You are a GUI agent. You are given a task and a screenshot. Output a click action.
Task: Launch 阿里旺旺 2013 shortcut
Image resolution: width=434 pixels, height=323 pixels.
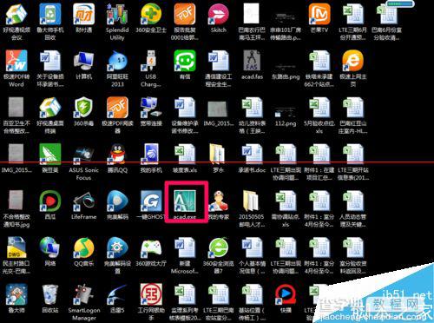pyautogui.click(x=117, y=60)
